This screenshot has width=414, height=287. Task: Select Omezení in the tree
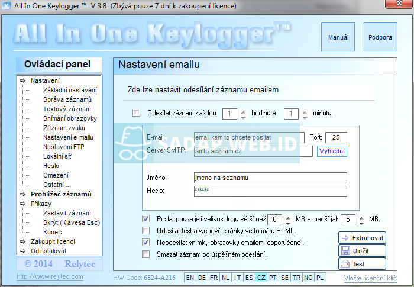click(x=56, y=175)
